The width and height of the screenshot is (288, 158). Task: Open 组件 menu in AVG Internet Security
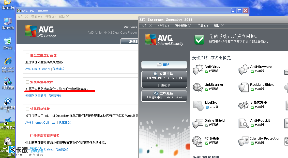[x=163, y=26]
